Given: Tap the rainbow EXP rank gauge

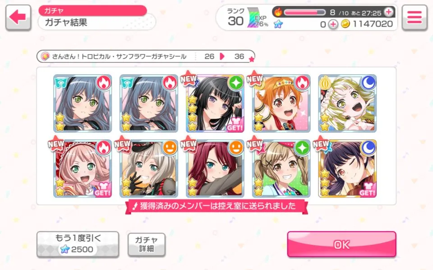Looking at the screenshot, I should 253,18.
